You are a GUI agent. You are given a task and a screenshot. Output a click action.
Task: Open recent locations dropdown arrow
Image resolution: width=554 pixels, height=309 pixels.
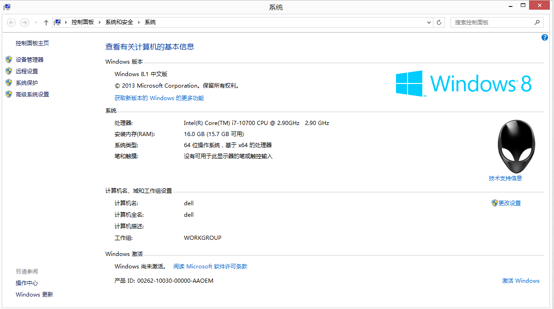tap(36, 23)
